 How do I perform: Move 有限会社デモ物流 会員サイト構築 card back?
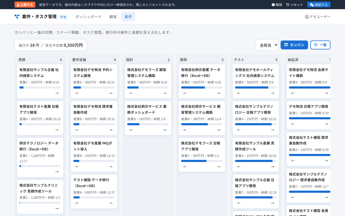coord(293,93)
